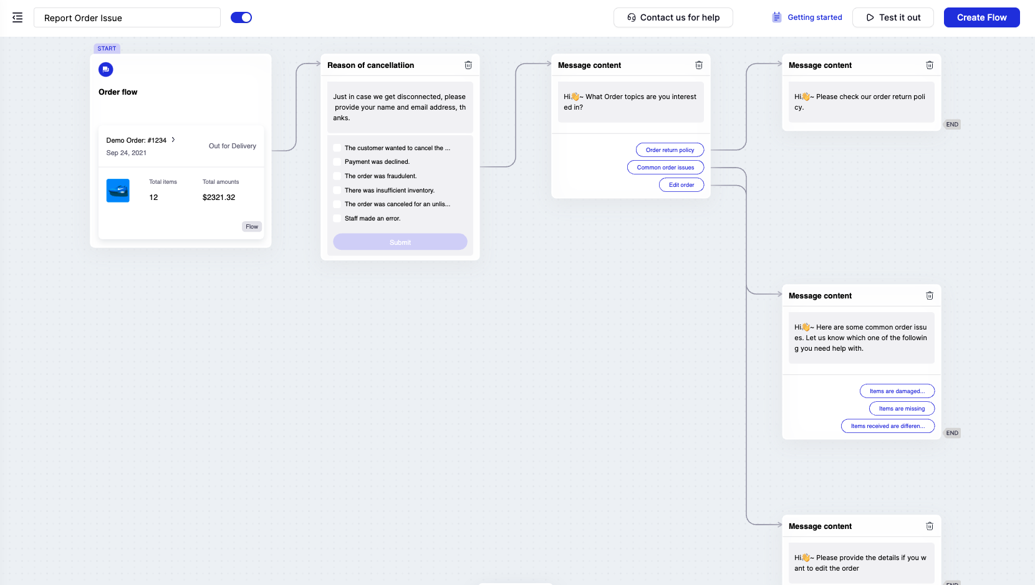Click the $2321.32 total amount
Image resolution: width=1035 pixels, height=585 pixels.
pos(219,197)
